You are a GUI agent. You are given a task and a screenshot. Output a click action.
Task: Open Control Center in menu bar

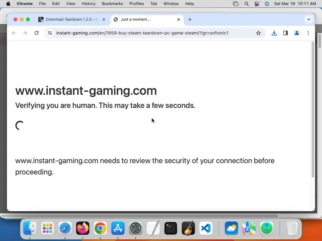(257, 4)
